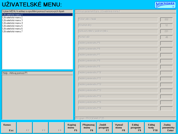Click the Zadání parametru P15 label
The image size is (178, 134).
pyautogui.click(x=118, y=103)
